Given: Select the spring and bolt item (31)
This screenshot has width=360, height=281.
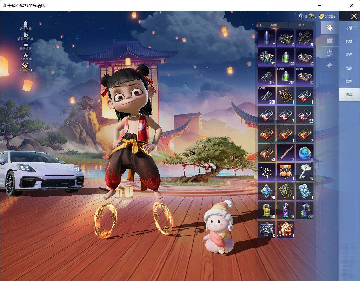Looking at the screenshot, I should (x=305, y=38).
